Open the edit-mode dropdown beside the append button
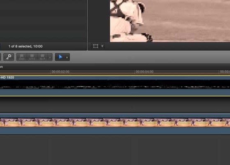This screenshot has width=230, height=165. point(50,57)
